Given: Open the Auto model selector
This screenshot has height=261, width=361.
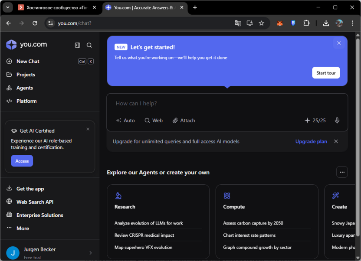Looking at the screenshot, I should 125,121.
